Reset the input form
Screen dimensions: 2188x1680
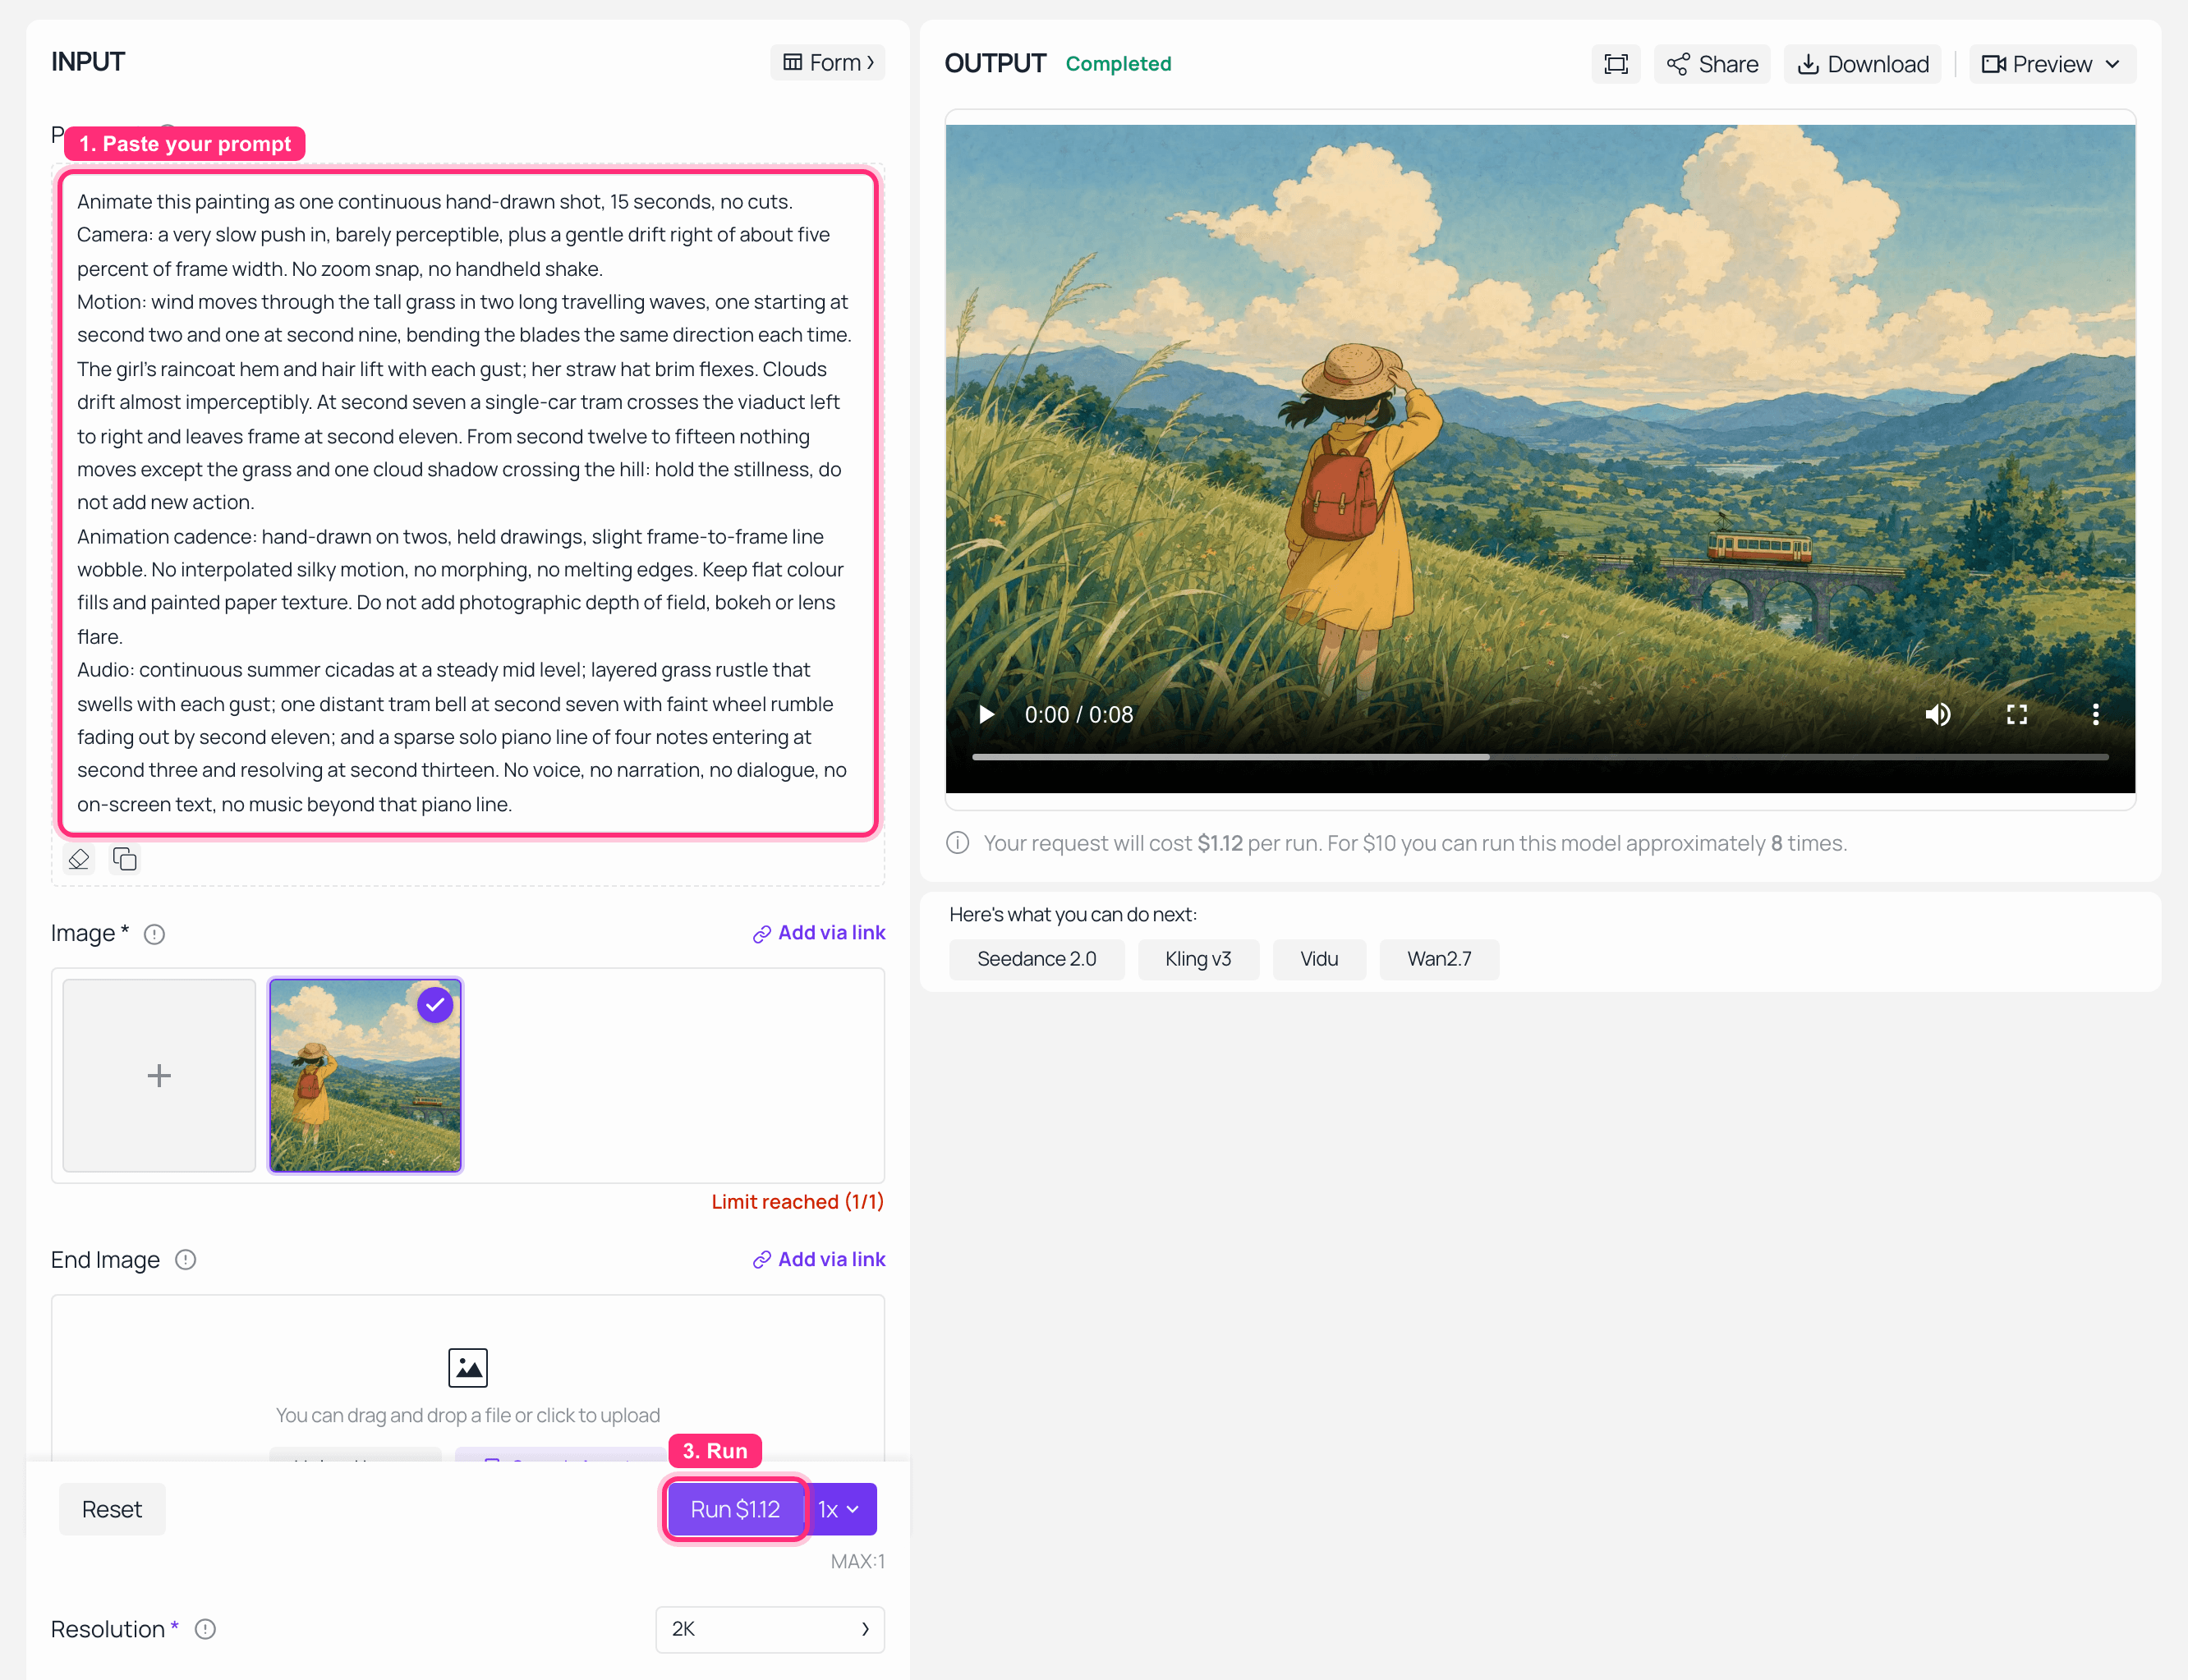pos(112,1509)
